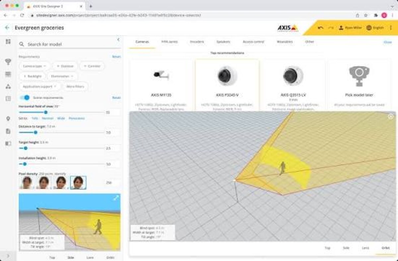This screenshot has height=261, width=398.
Task: Select Orbit view in the large 3D panel
Action: coord(385,248)
